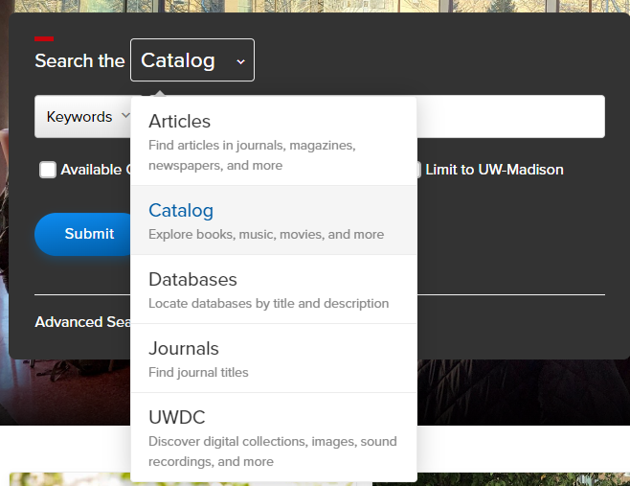The width and height of the screenshot is (630, 486).
Task: Choose Articles from the search menu
Action: tap(274, 141)
